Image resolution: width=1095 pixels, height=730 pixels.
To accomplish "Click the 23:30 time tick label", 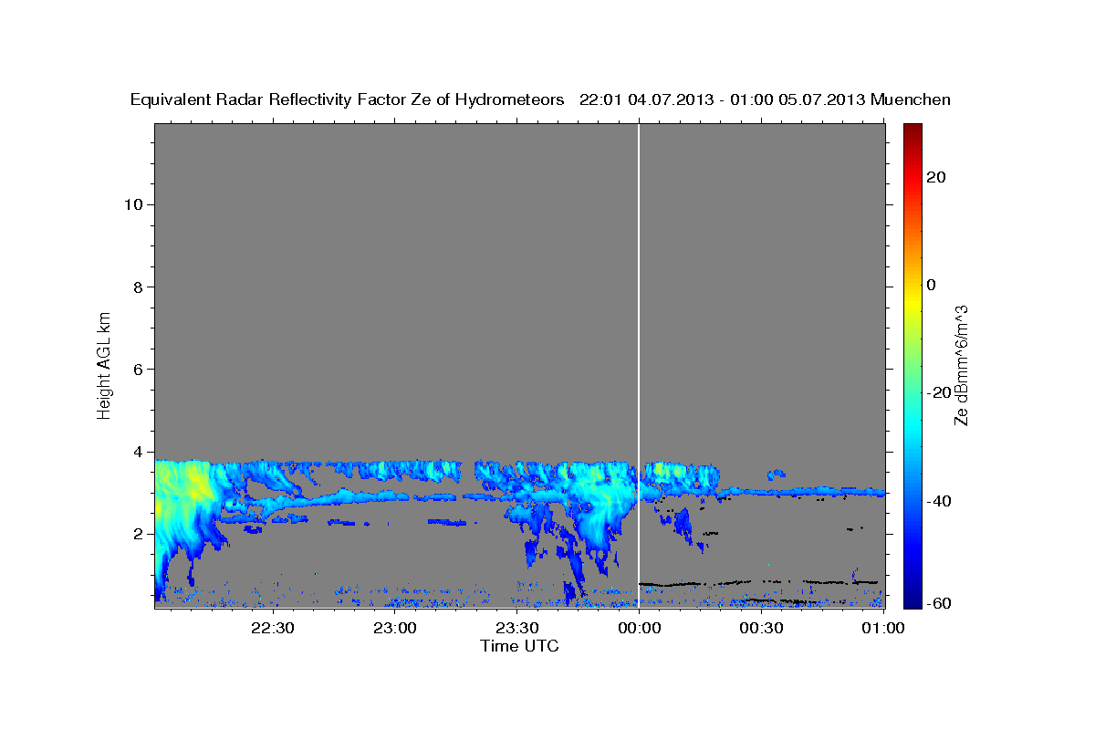I will (516, 628).
